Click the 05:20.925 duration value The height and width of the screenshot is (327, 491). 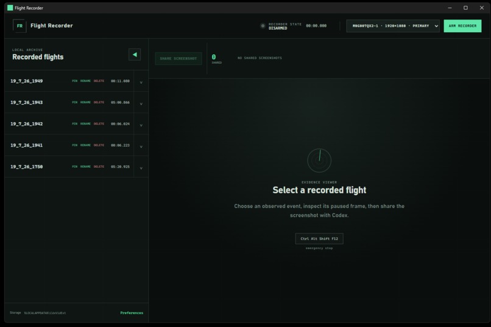[x=120, y=167]
